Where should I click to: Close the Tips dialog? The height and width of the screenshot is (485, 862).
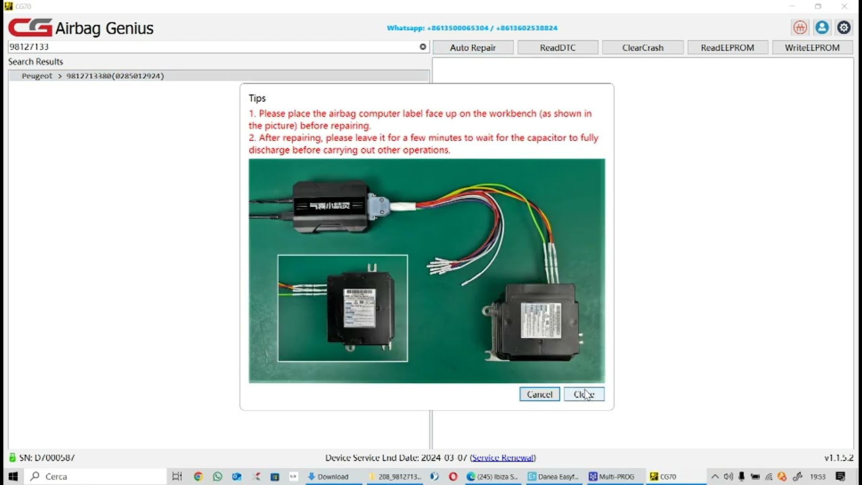(584, 395)
